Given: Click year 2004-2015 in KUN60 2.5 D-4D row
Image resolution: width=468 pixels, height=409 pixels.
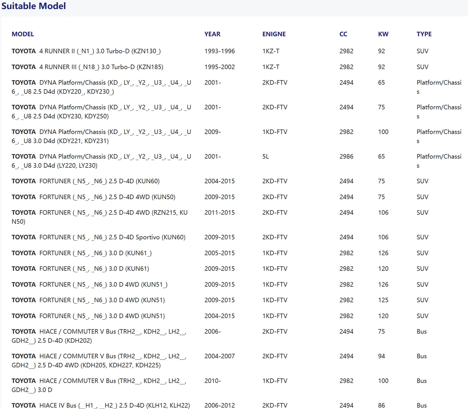Looking at the screenshot, I should click(220, 181).
